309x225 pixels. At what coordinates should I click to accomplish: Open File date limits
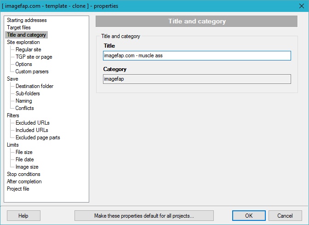pyautogui.click(x=25, y=159)
